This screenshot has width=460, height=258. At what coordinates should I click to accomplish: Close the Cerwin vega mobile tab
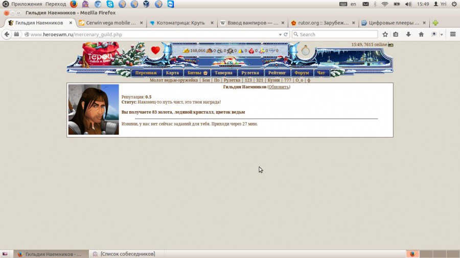coord(141,22)
